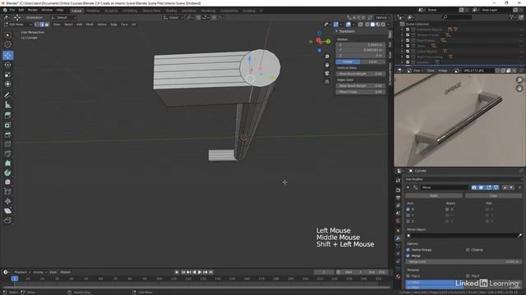Image resolution: width=526 pixels, height=295 pixels.
Task: Enable face select mode
Action: pos(47,25)
